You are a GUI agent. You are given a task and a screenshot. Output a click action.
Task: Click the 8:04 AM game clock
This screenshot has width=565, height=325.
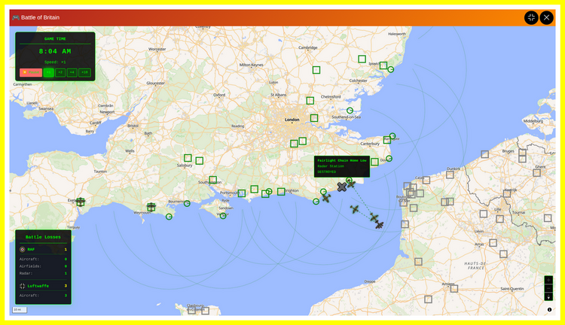click(55, 51)
